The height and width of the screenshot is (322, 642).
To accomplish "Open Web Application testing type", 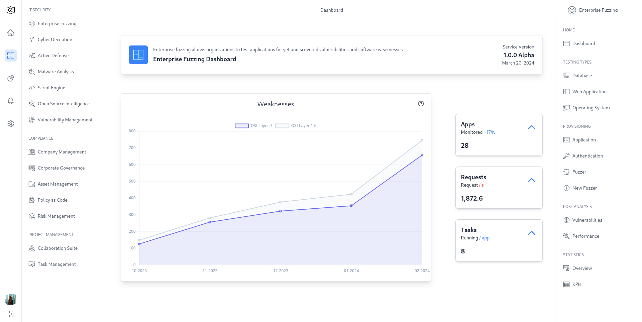I will point(589,92).
